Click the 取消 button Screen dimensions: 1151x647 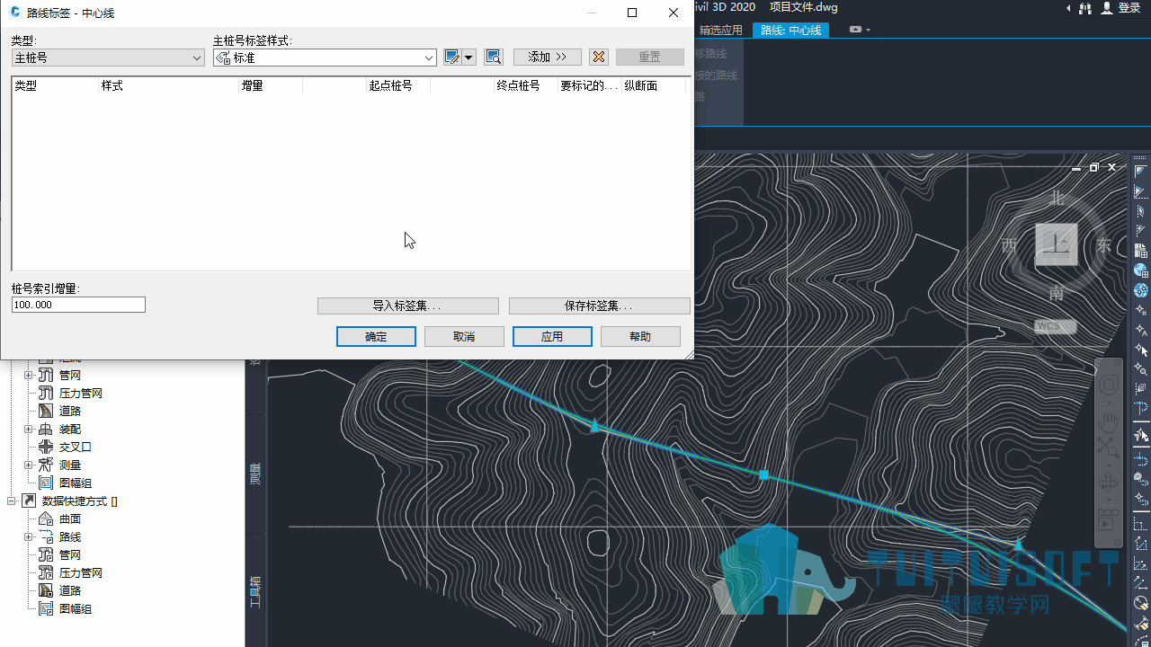[x=464, y=336]
